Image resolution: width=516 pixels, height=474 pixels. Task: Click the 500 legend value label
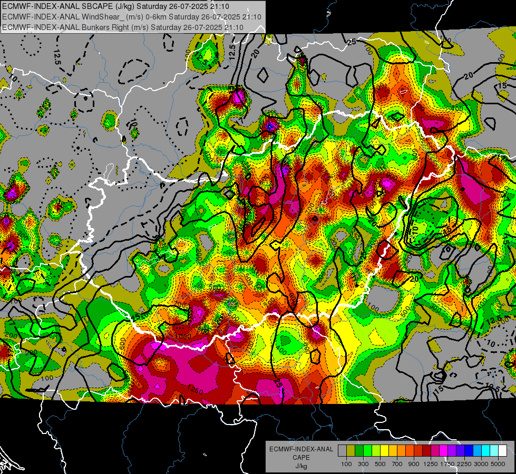click(380, 464)
